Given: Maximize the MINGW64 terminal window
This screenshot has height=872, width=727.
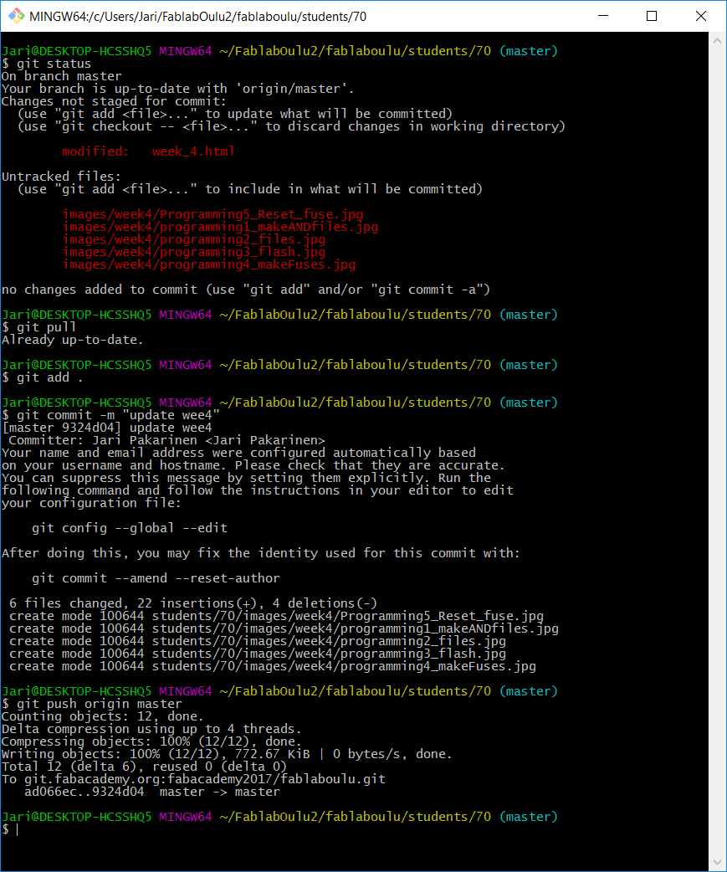Looking at the screenshot, I should [652, 16].
